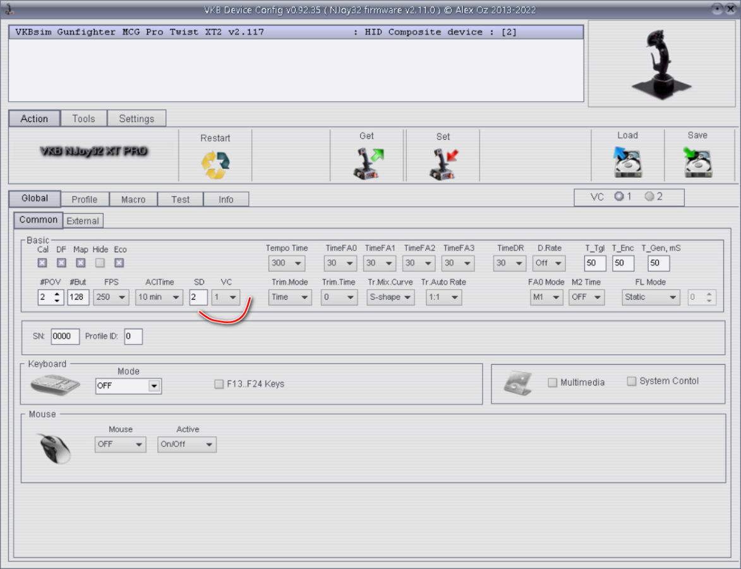The height and width of the screenshot is (569, 741).
Task: Click the Save disk icon
Action: pos(698,162)
